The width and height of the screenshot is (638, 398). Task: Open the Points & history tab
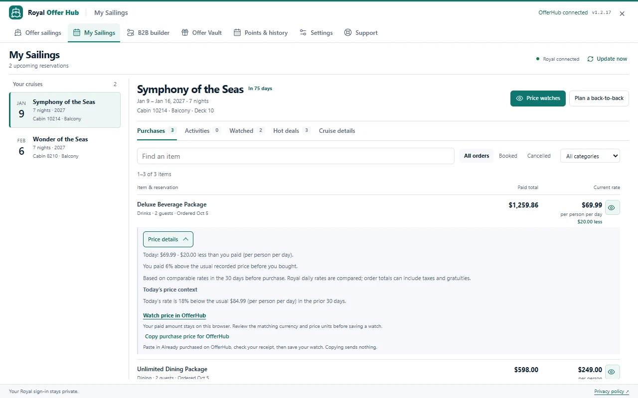tap(261, 33)
